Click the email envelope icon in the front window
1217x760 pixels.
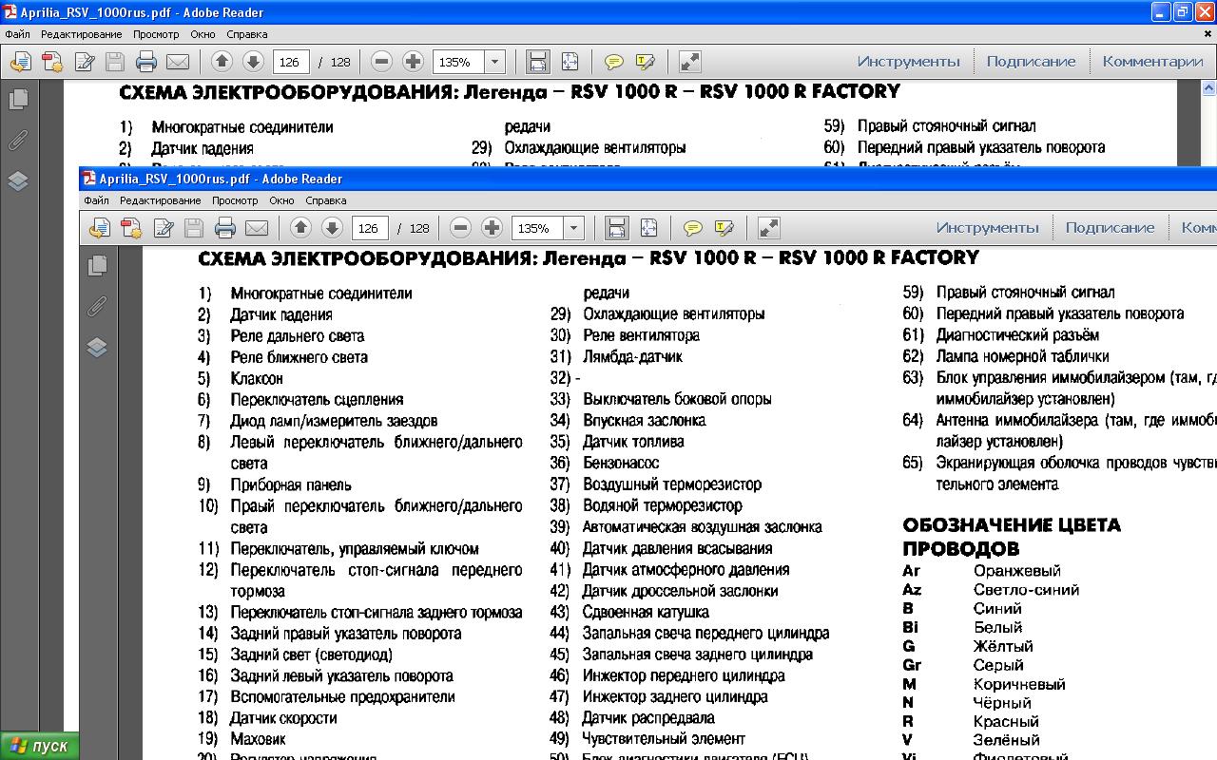256,228
